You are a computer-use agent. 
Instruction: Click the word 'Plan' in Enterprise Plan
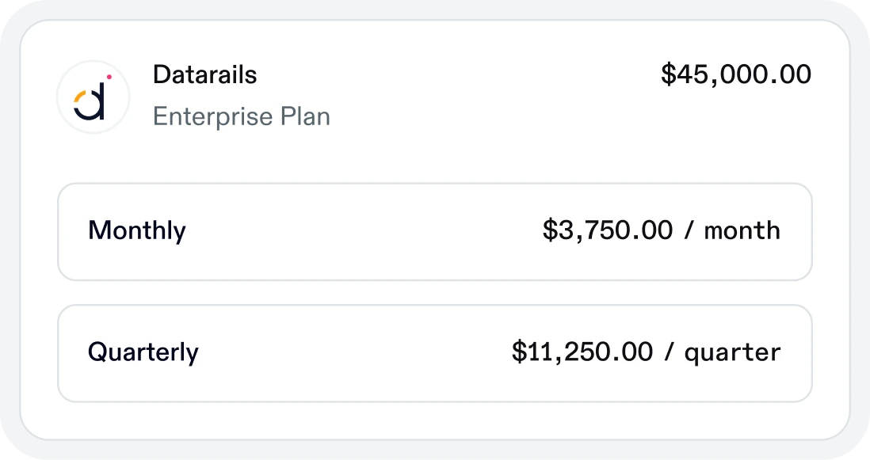coord(305,116)
